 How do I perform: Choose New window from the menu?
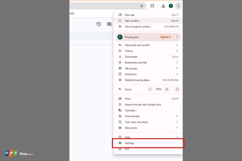pos(148,21)
